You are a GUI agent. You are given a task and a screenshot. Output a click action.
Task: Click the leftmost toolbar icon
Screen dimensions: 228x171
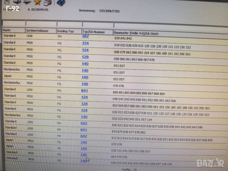point(5,2)
